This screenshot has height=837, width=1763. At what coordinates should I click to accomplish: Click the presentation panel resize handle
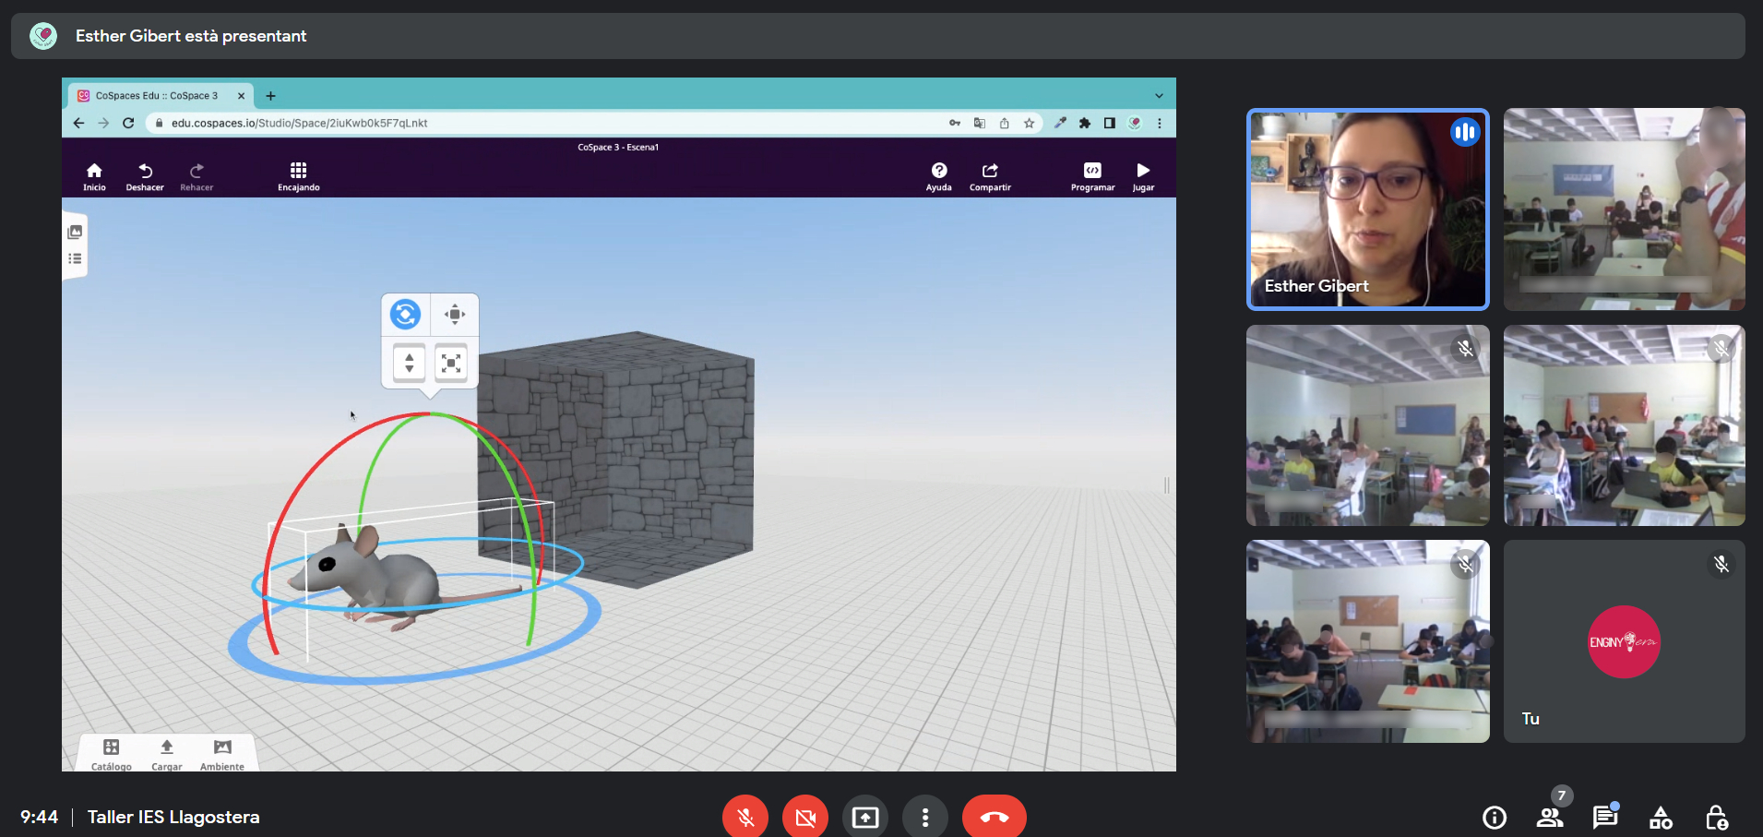tap(1167, 485)
